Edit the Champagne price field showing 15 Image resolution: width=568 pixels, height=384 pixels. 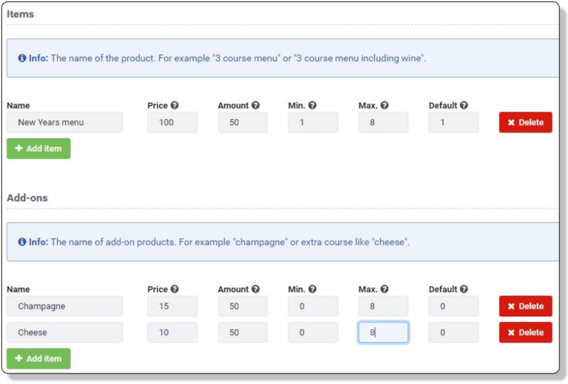(173, 306)
